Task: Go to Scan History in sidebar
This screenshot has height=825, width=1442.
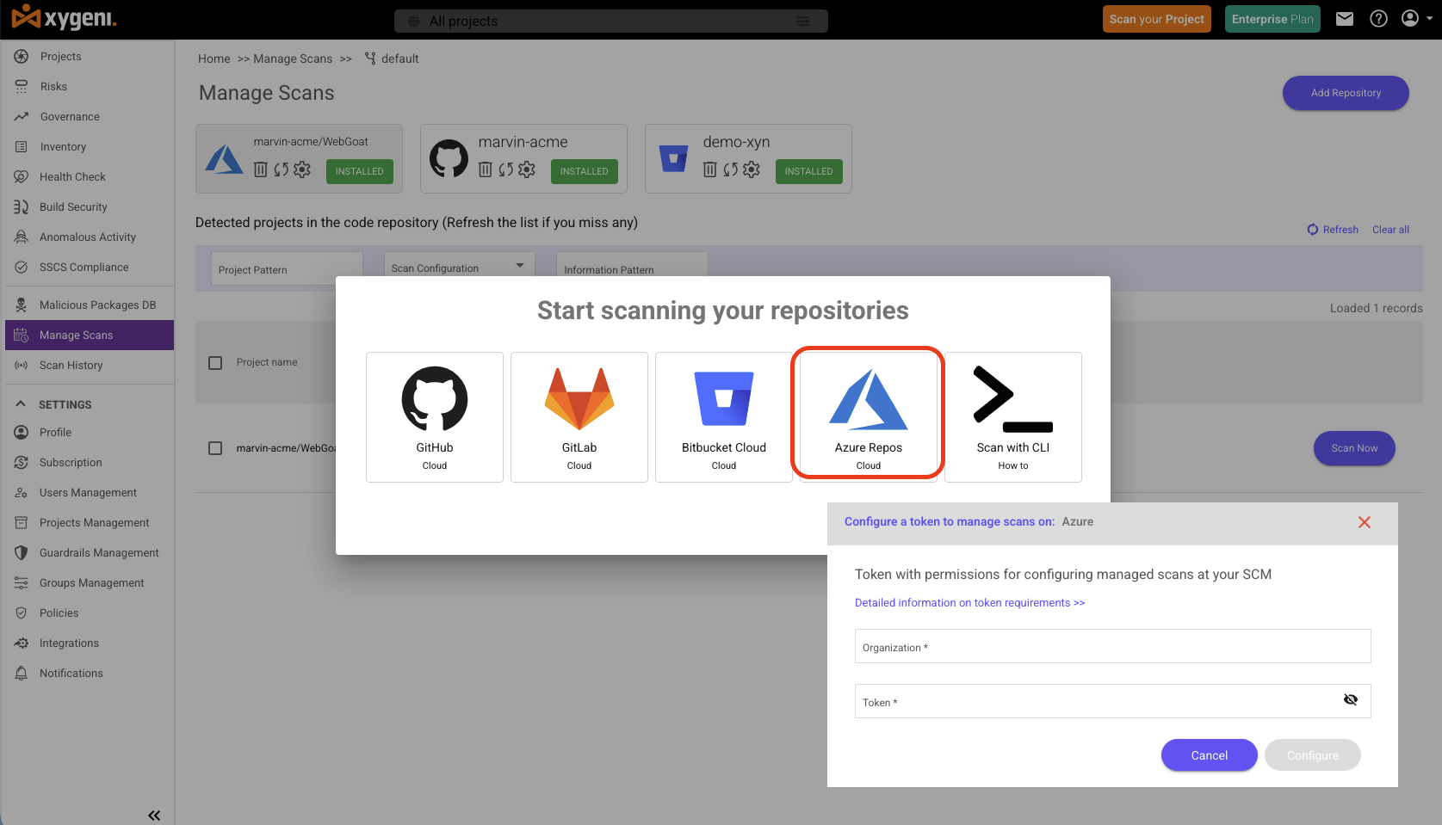Action: click(x=71, y=366)
